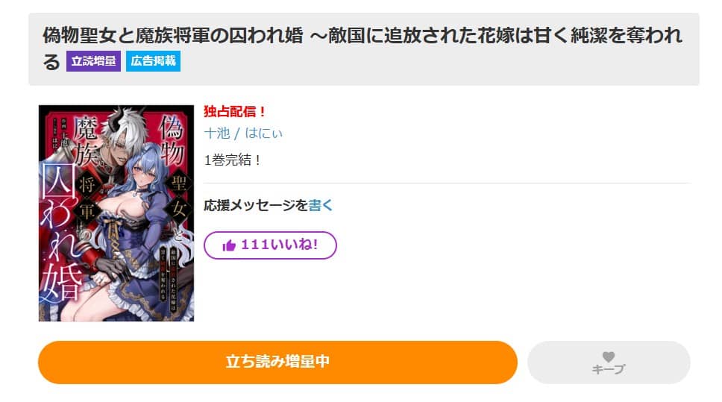The image size is (722, 402).
Task: Click the heart icon above キープ
Action: point(609,357)
